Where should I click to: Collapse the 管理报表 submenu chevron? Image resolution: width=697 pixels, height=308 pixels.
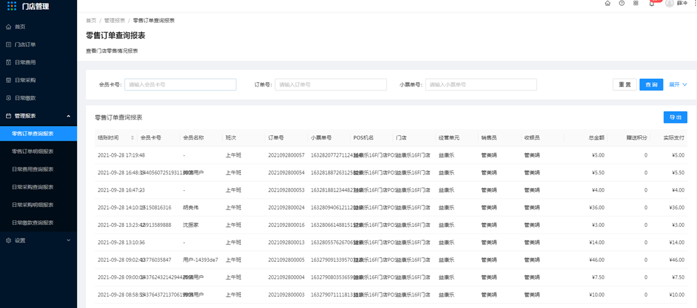(68, 116)
